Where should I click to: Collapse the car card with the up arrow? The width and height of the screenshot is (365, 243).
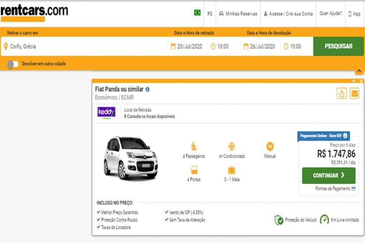click(353, 81)
